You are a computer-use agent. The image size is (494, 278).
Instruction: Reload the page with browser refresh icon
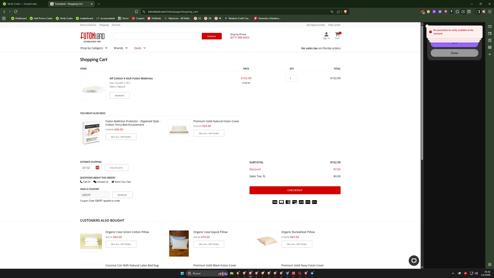[16, 12]
